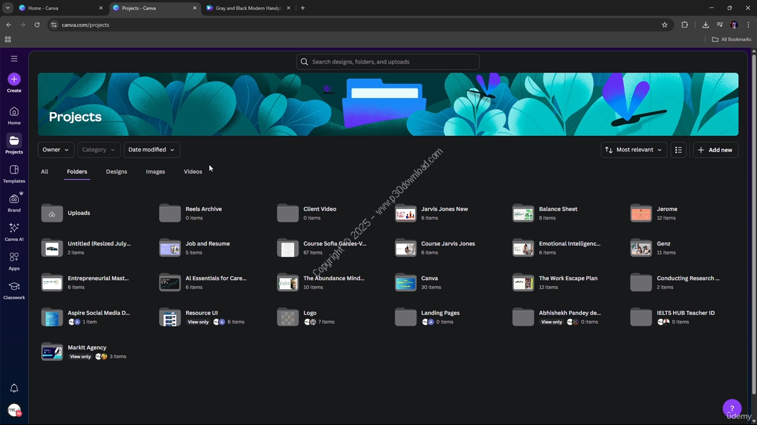Open the Date modified filter dropdown
The image size is (757, 425).
click(x=151, y=150)
